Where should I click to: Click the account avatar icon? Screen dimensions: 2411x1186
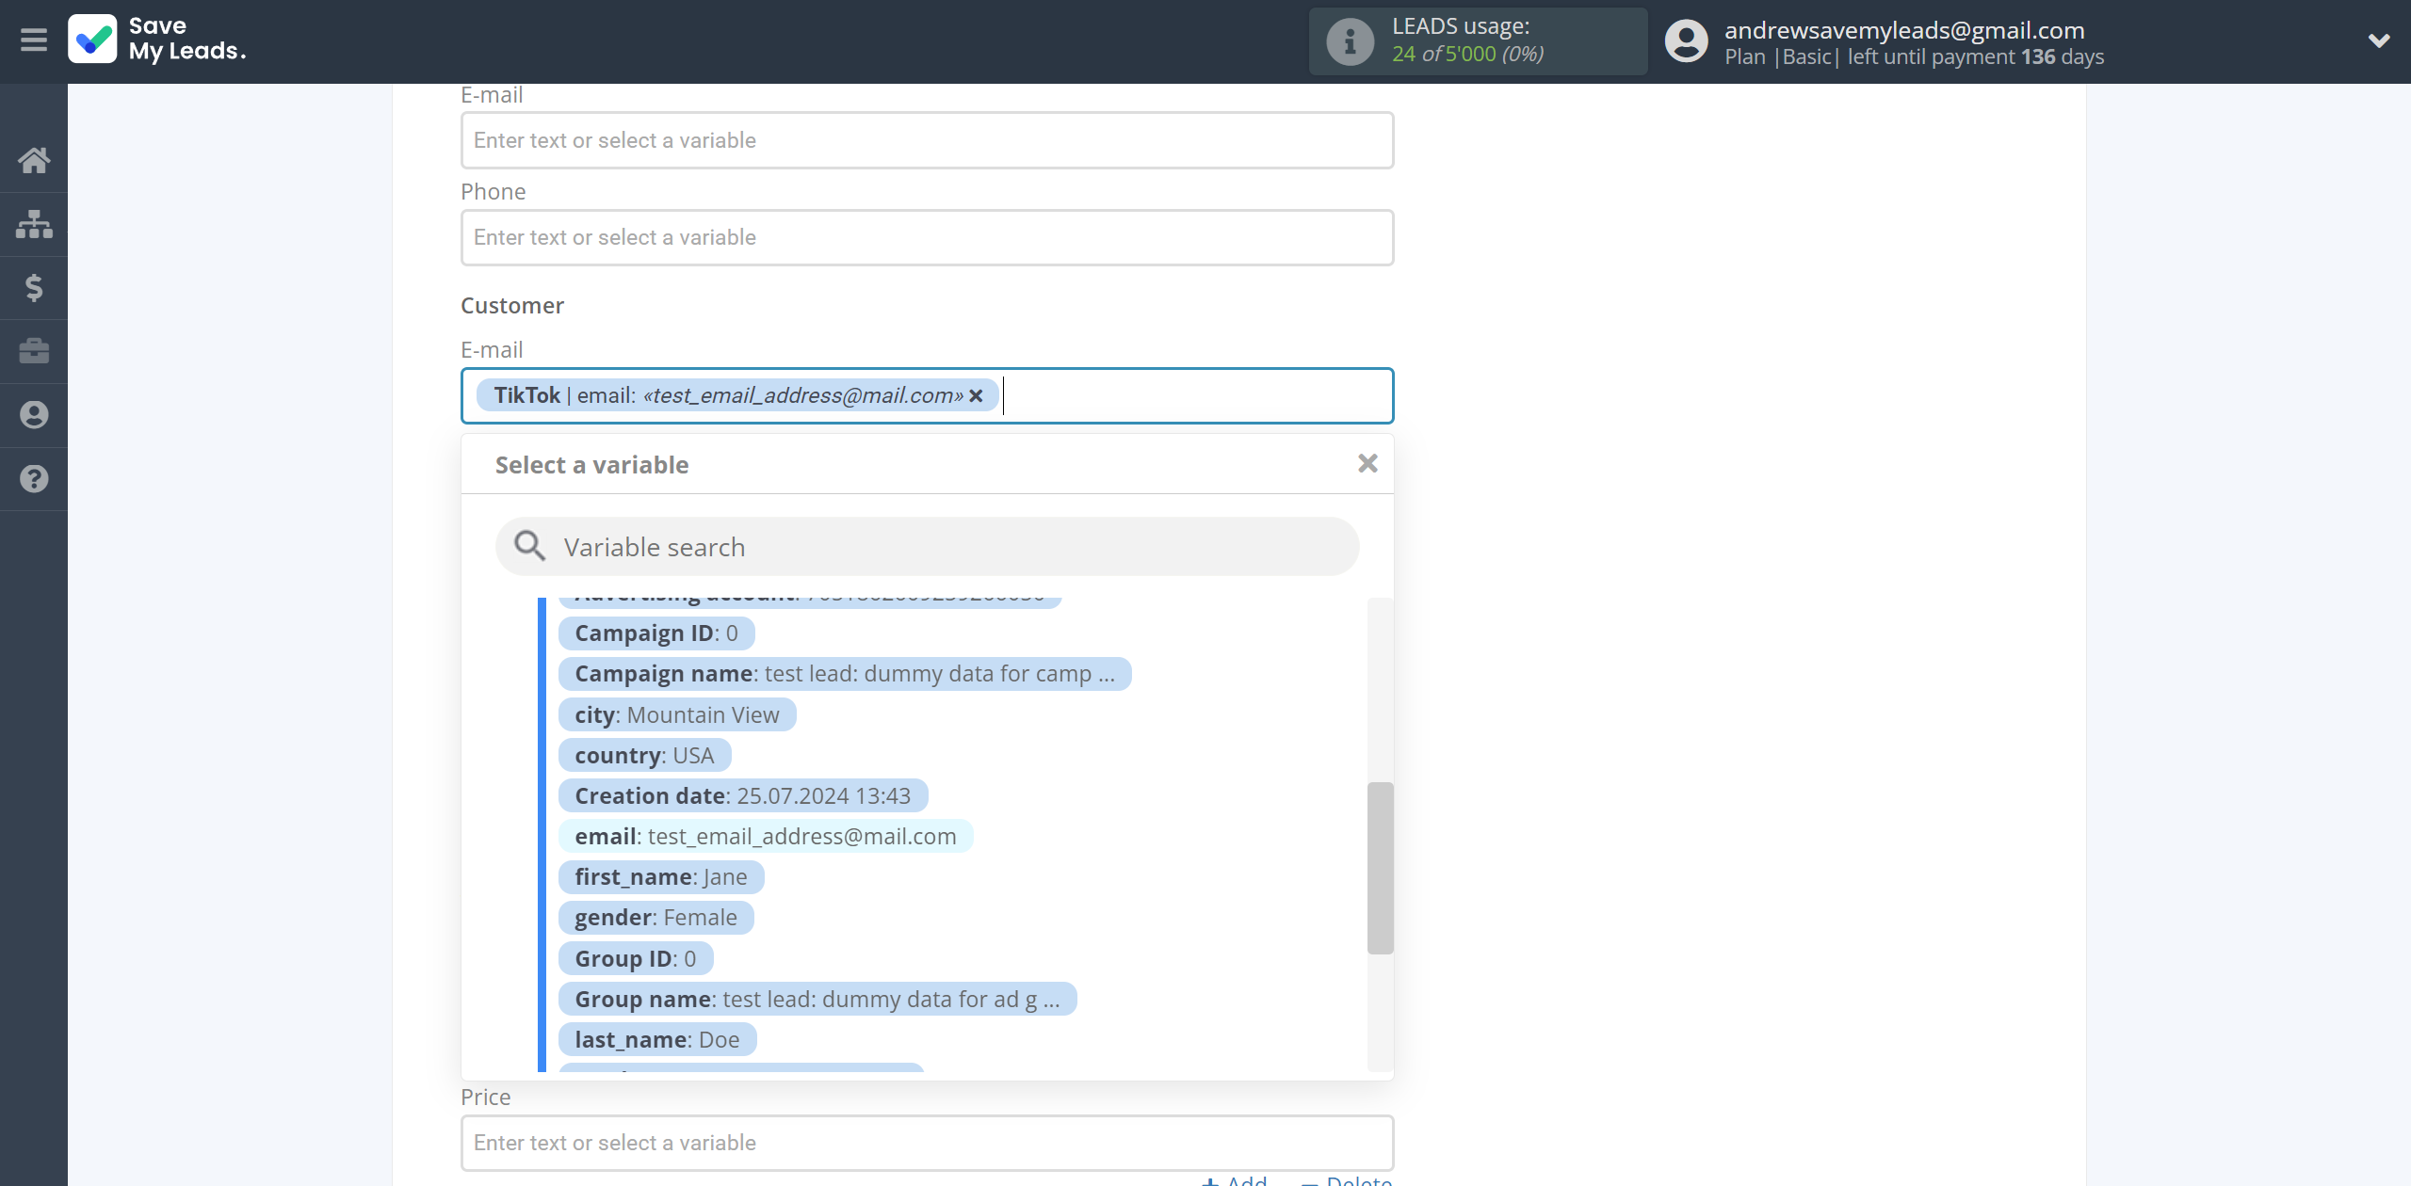(1686, 41)
